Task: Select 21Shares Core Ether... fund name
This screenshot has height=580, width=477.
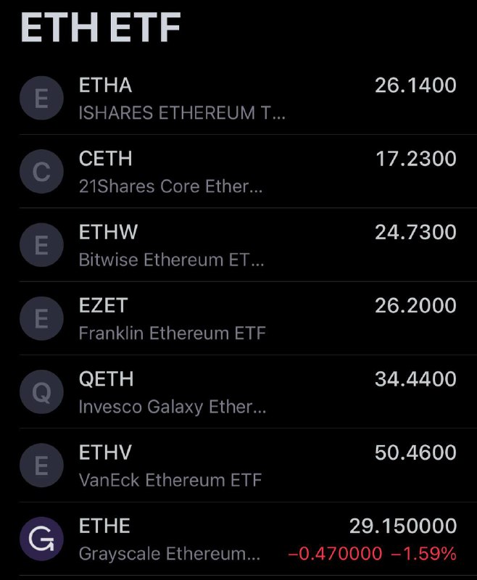Action: pyautogui.click(x=170, y=186)
